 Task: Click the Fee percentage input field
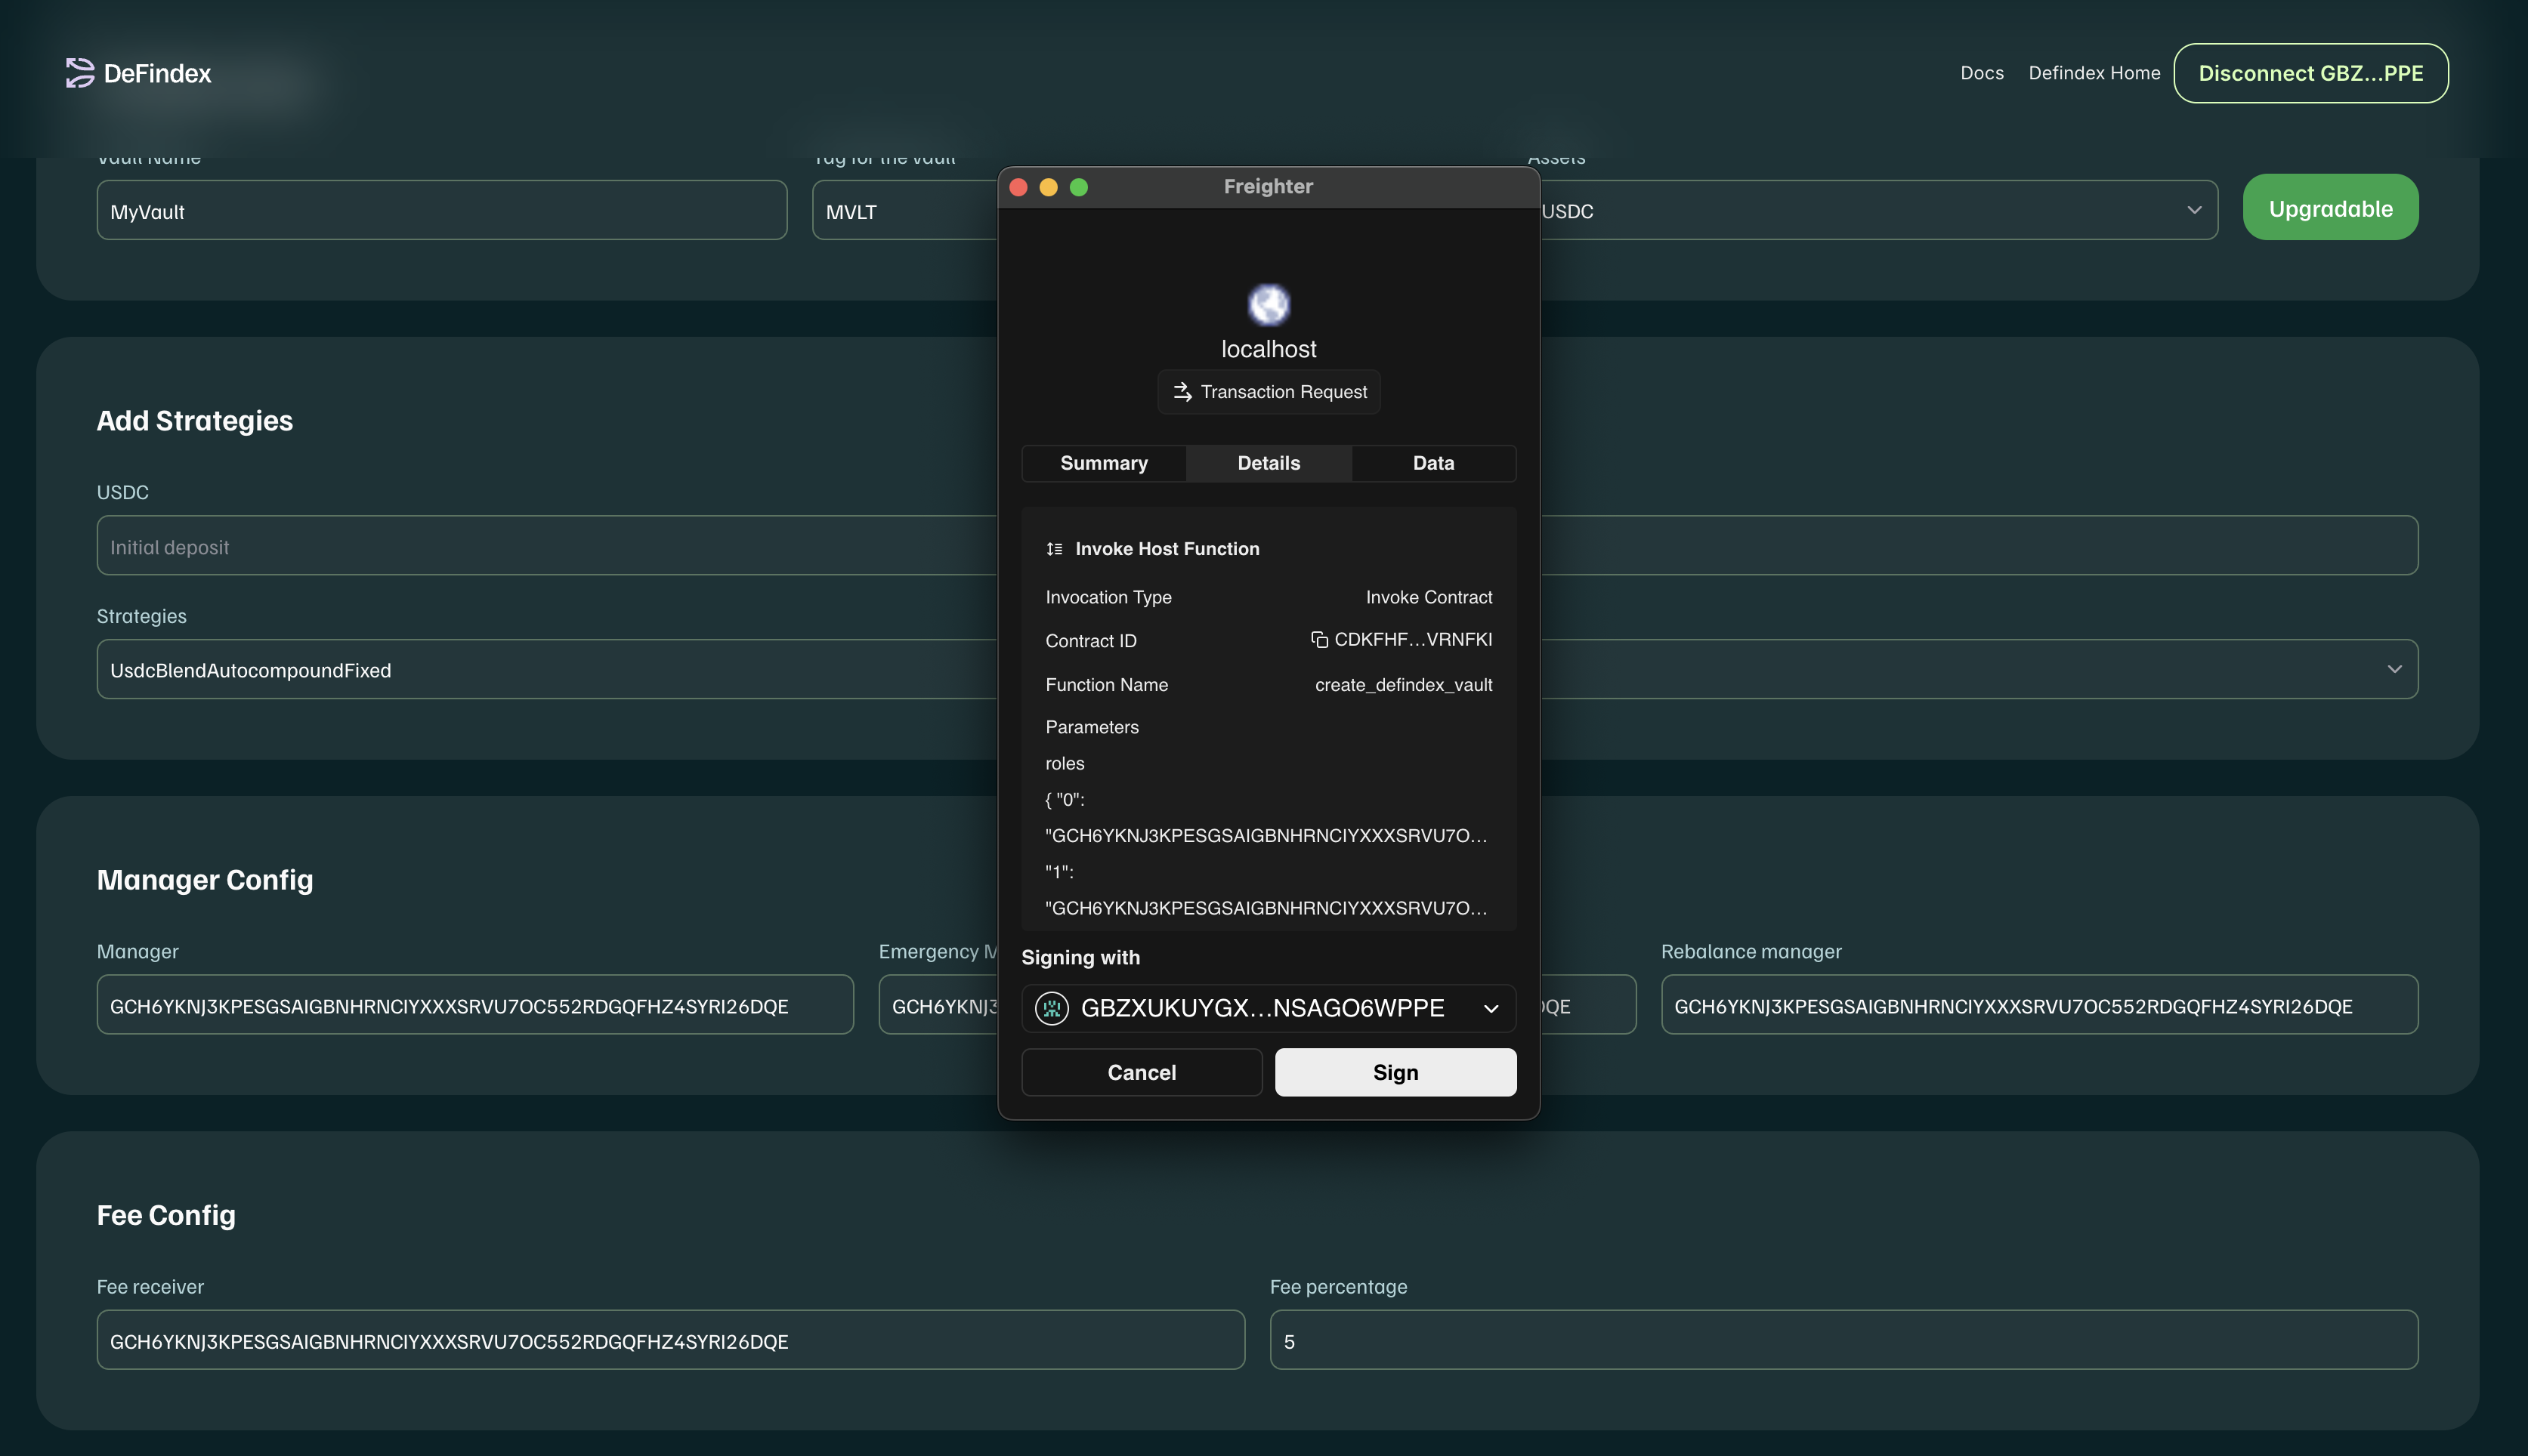(1843, 1341)
